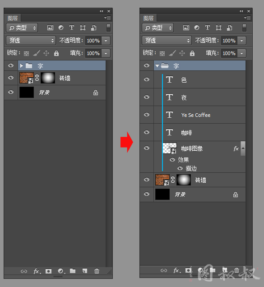264x287 pixels.
Task: Open the 穿透 blend mode dropdown in left panel
Action: [x=31, y=41]
